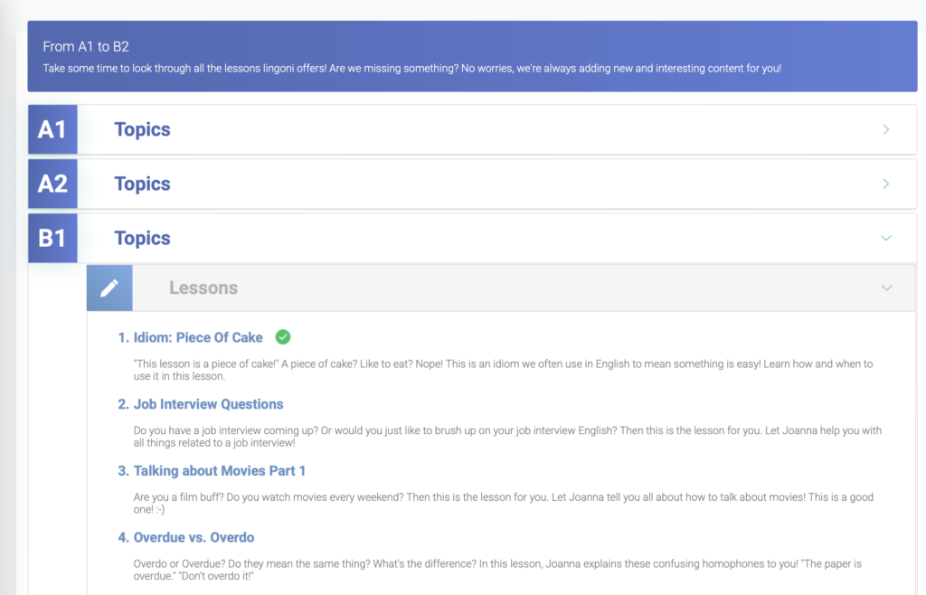Select the Topics heading in the A2 row

pos(142,184)
